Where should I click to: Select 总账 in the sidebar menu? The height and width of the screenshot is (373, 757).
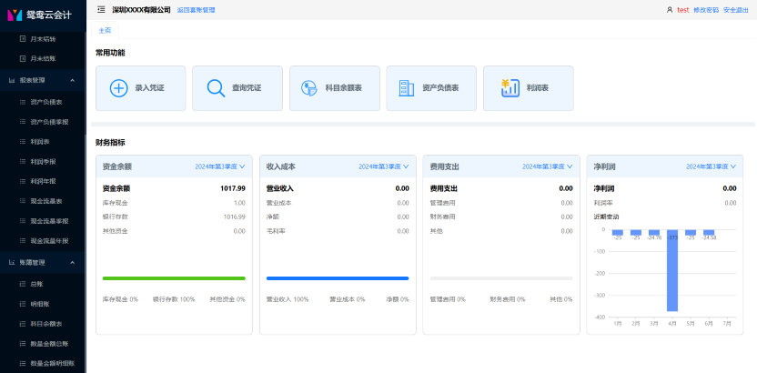pos(37,284)
